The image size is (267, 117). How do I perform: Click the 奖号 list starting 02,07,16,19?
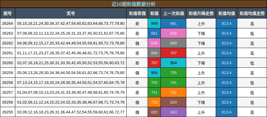pos(71,63)
